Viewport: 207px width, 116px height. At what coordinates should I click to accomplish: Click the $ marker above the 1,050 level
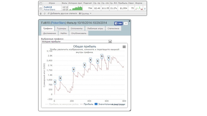(60, 78)
